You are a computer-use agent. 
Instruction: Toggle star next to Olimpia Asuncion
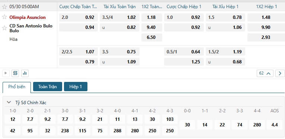pos(4,17)
